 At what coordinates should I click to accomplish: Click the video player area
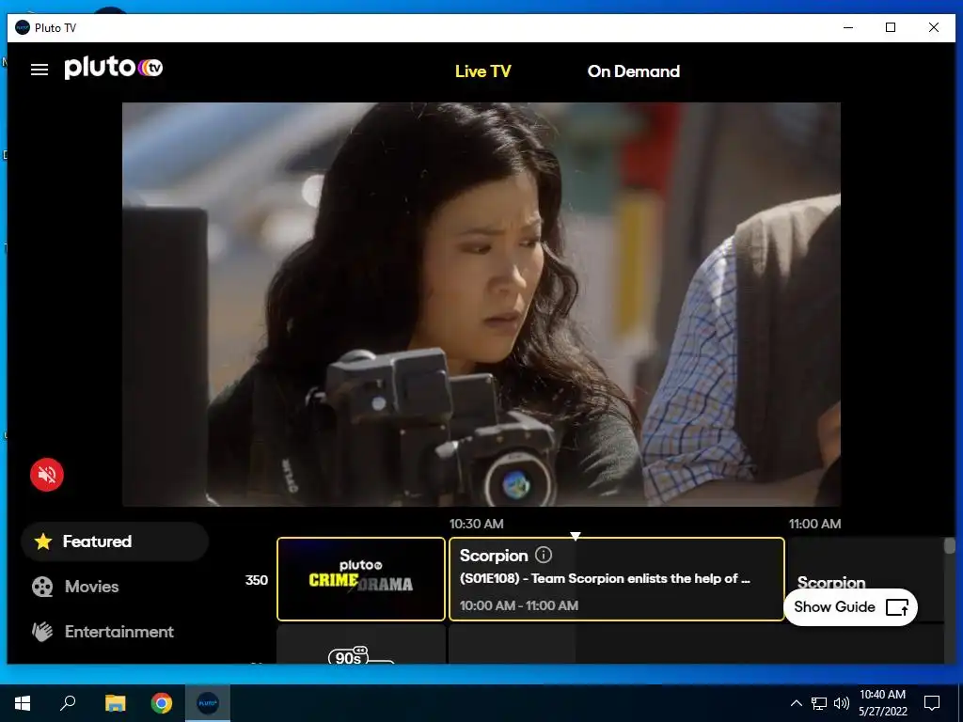pos(481,305)
